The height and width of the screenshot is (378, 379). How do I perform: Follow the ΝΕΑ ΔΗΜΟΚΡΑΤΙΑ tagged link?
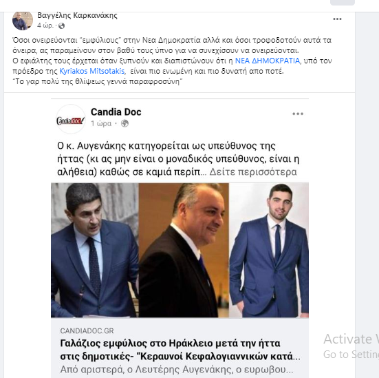(x=268, y=61)
